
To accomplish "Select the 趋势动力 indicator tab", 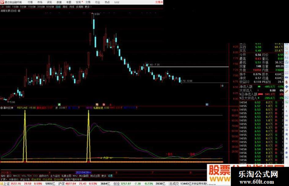I will 44,176.
